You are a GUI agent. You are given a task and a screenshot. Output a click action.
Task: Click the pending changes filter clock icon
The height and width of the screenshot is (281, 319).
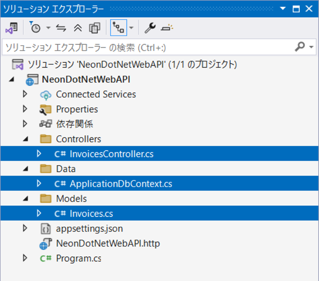[35, 28]
